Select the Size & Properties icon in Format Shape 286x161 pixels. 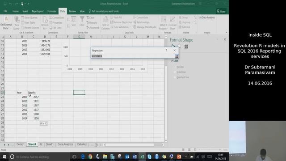click(x=186, y=47)
